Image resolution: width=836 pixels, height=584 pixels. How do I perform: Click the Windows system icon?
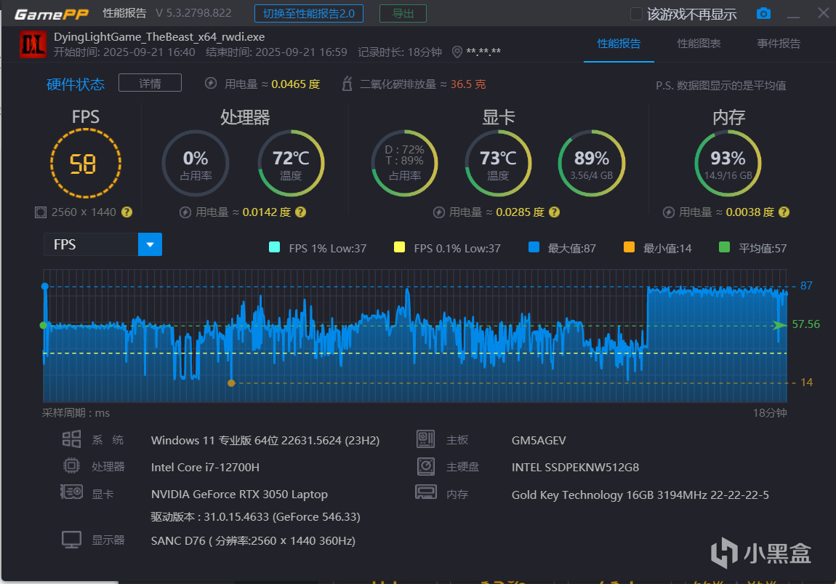pos(71,439)
